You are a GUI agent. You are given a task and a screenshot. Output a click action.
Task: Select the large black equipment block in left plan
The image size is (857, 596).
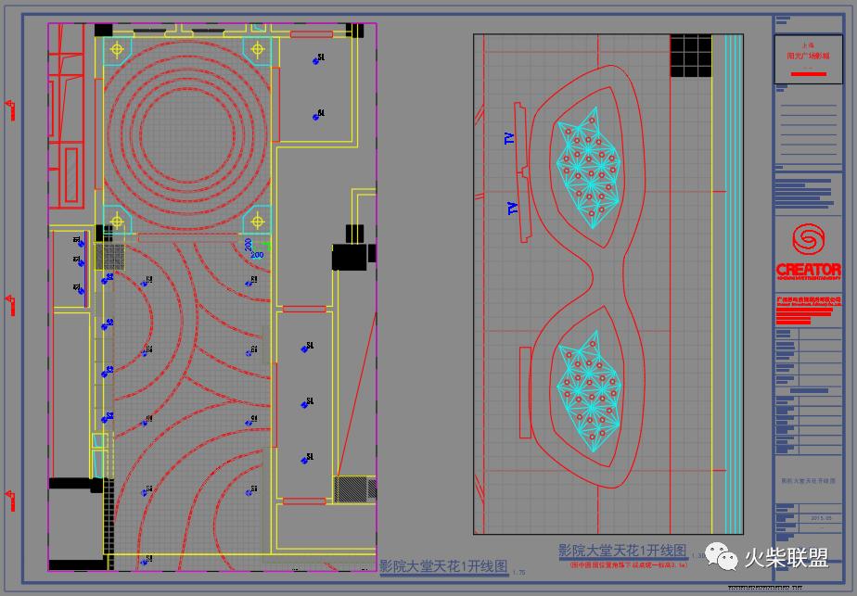[x=351, y=257]
